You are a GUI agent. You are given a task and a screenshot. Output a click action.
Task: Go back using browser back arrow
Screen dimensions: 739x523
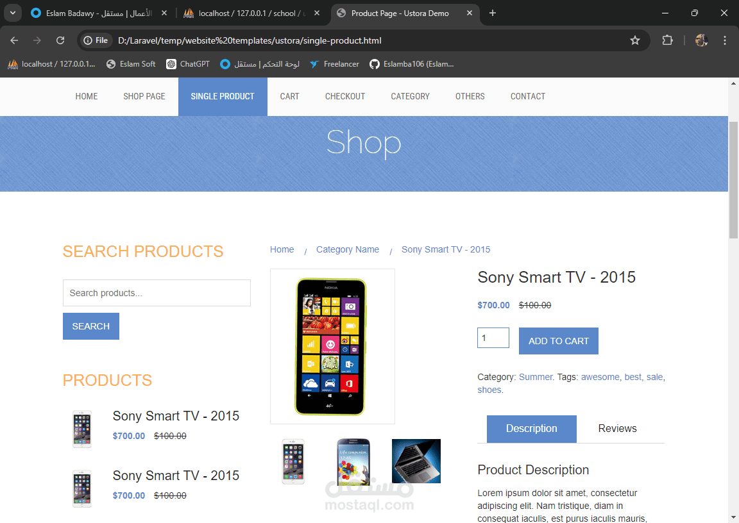click(x=14, y=40)
